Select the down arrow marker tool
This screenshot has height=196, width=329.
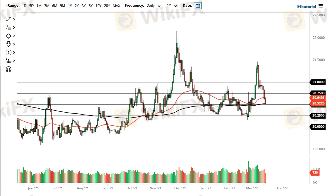pos(8,44)
